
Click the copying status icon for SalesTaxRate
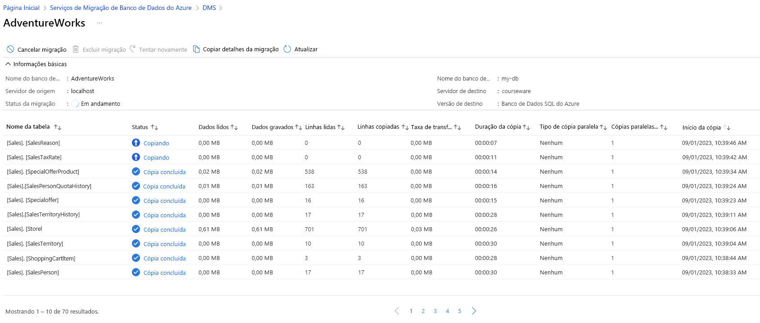[x=136, y=157]
